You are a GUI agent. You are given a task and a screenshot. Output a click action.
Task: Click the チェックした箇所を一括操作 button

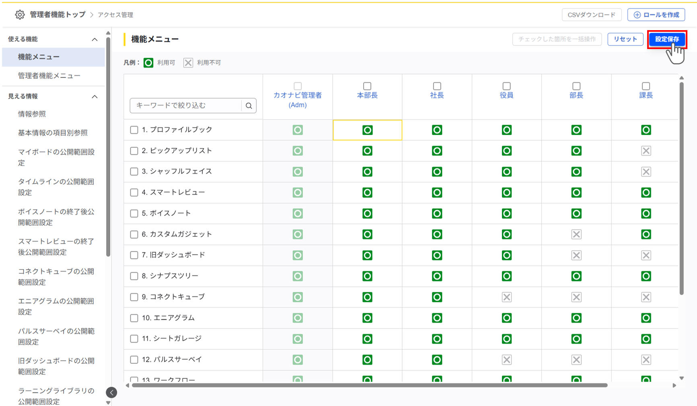point(557,39)
